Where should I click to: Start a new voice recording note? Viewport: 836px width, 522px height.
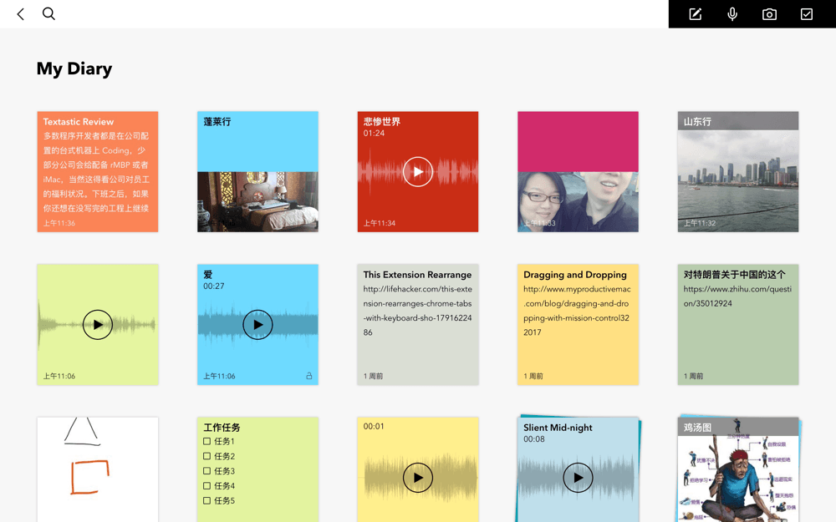point(732,14)
